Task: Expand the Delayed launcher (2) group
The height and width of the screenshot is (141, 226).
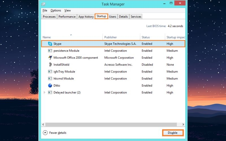Action: coord(44,92)
